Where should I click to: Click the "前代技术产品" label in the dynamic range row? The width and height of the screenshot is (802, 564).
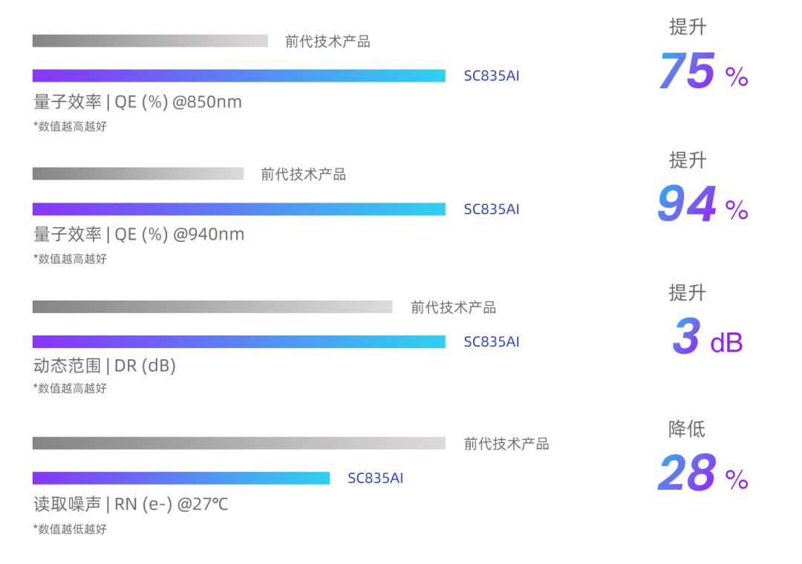(x=453, y=307)
